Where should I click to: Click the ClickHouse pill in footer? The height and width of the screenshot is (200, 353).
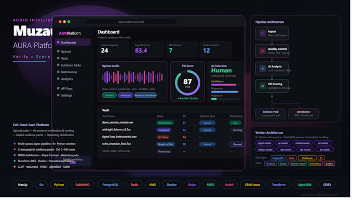(x=252, y=185)
